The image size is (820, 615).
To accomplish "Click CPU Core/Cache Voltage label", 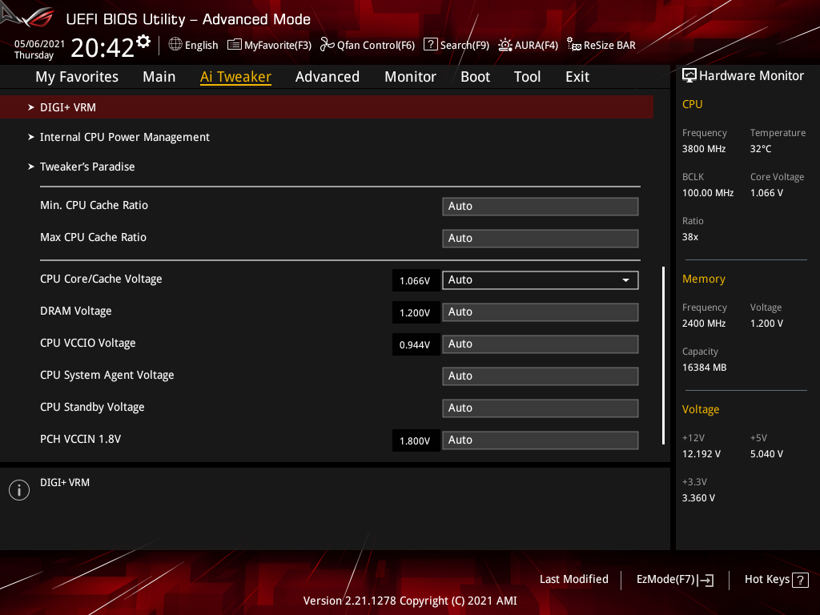I will pyautogui.click(x=101, y=279).
